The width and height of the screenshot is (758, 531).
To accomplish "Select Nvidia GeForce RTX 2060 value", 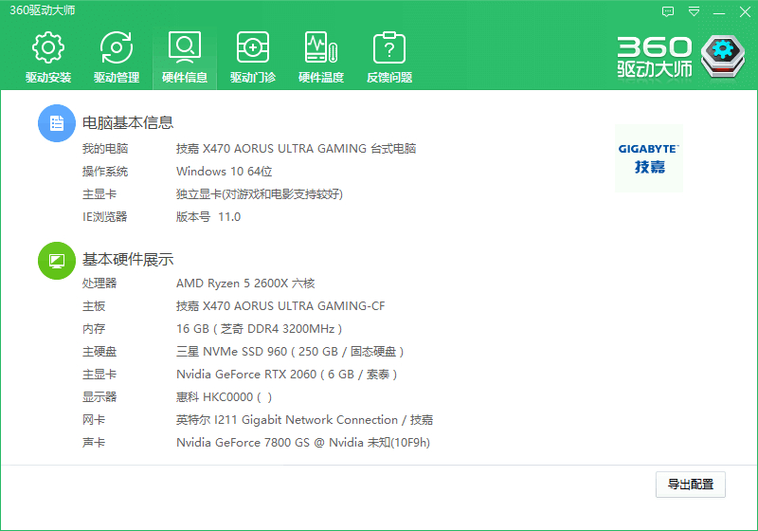I will point(287,375).
